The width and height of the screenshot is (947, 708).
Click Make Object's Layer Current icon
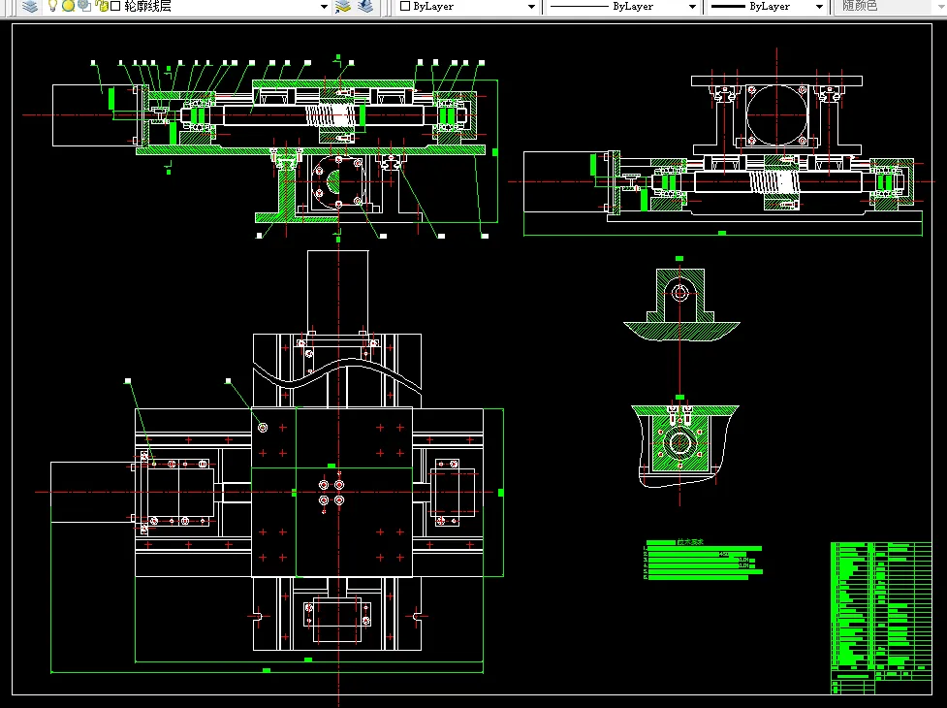[x=343, y=6]
